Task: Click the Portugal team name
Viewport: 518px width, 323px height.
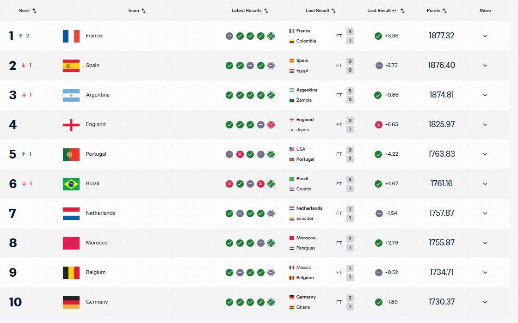Action: pyautogui.click(x=96, y=154)
